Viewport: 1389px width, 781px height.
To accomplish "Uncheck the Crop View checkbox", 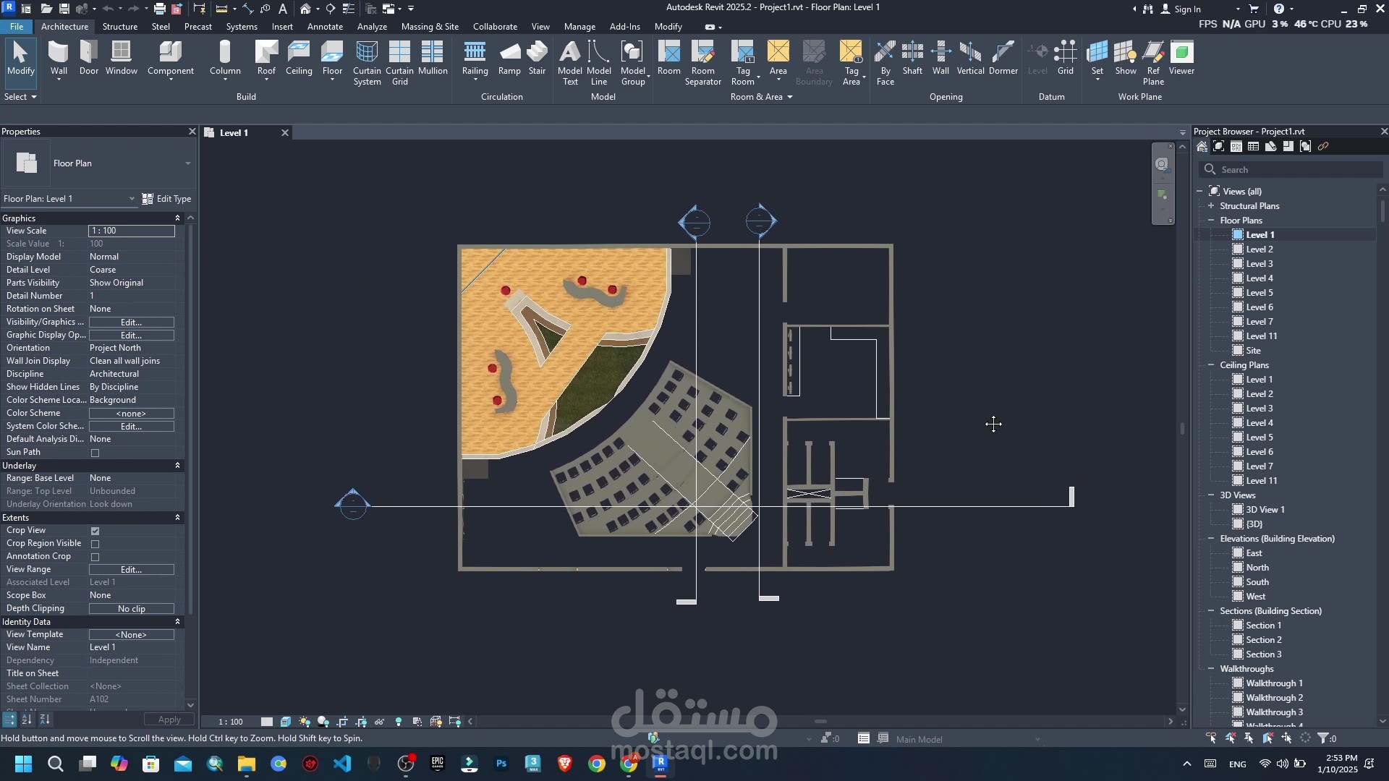I will [95, 531].
